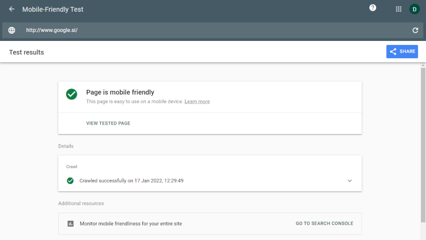Click the Page is mobile friendly heading
The width and height of the screenshot is (426, 240).
120,93
